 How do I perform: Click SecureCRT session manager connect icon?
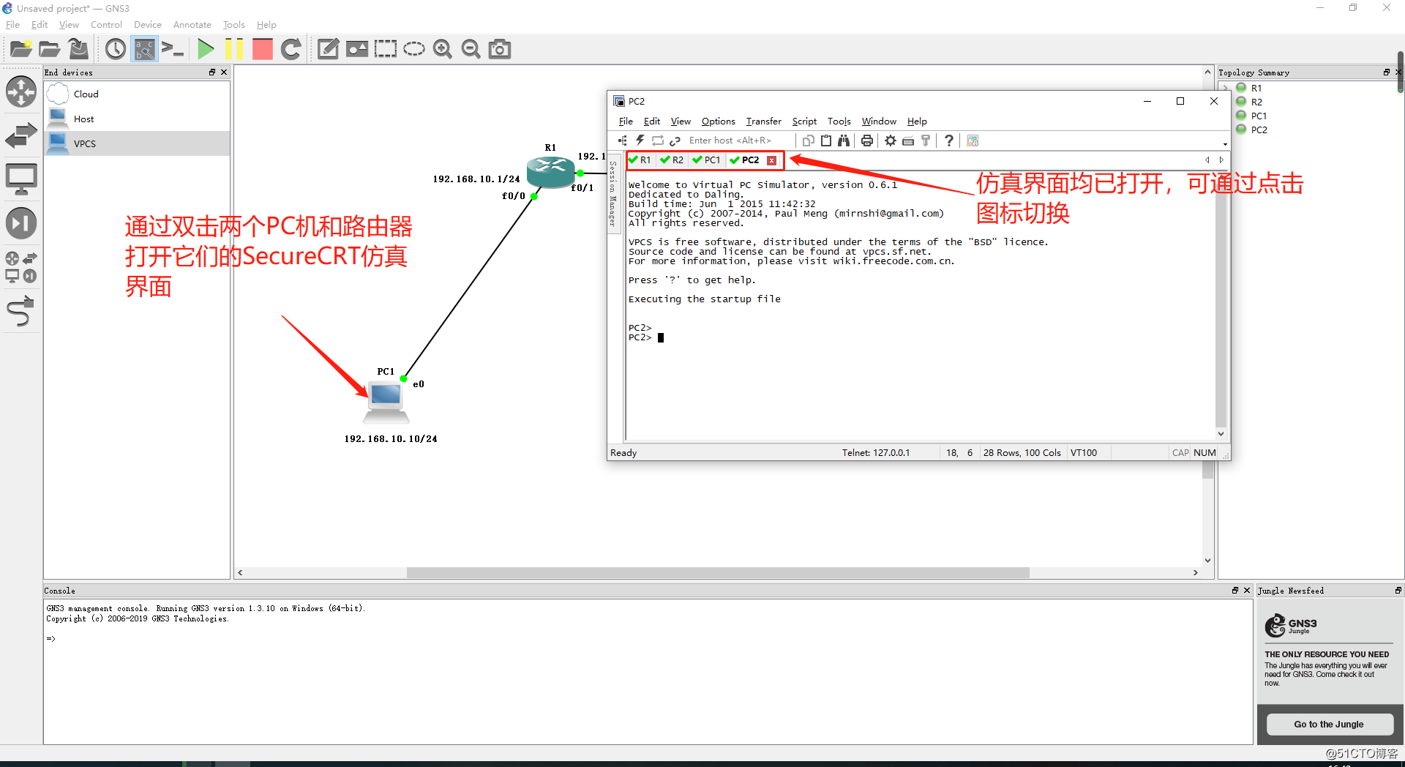(x=622, y=141)
